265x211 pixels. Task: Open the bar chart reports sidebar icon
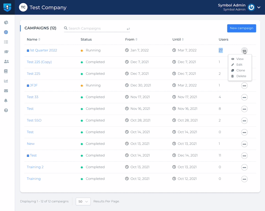[x=6, y=81]
